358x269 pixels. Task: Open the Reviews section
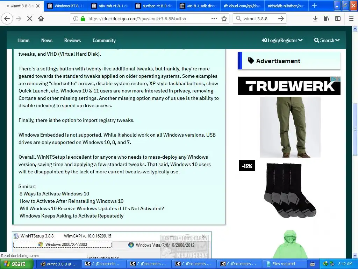[x=73, y=40]
